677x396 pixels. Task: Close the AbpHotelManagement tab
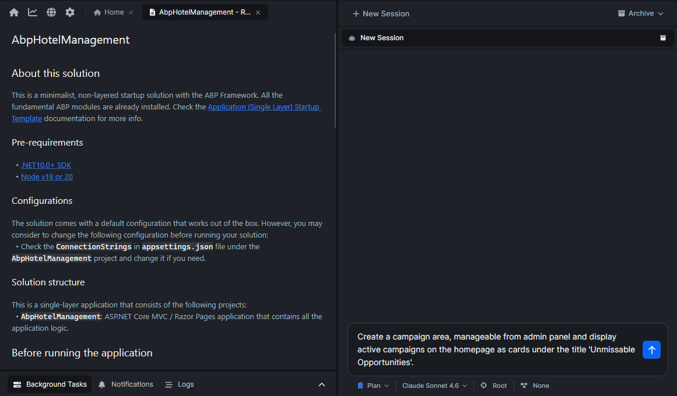pyautogui.click(x=258, y=12)
